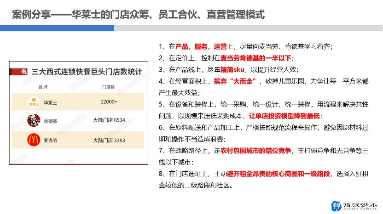The height and width of the screenshot is (214, 383).
Task: Click red text 避开租金昂贵的核心商圈和一级路段
Action: (x=279, y=174)
